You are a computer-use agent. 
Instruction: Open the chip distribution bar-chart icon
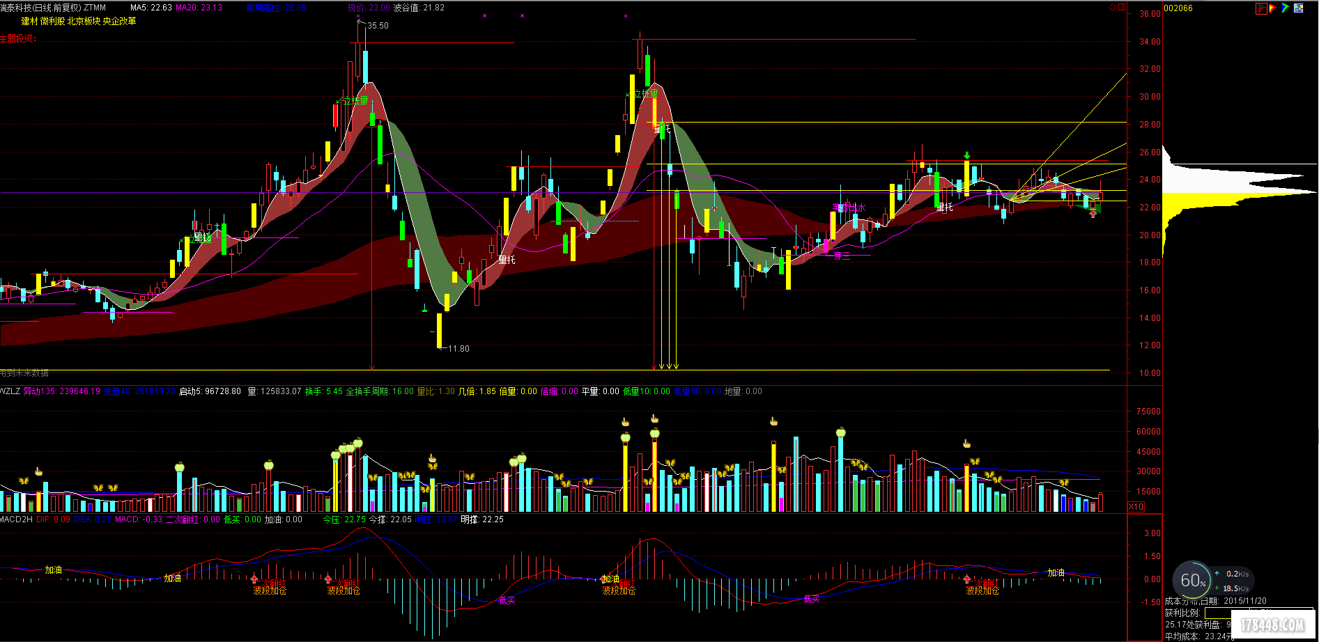tap(1260, 8)
